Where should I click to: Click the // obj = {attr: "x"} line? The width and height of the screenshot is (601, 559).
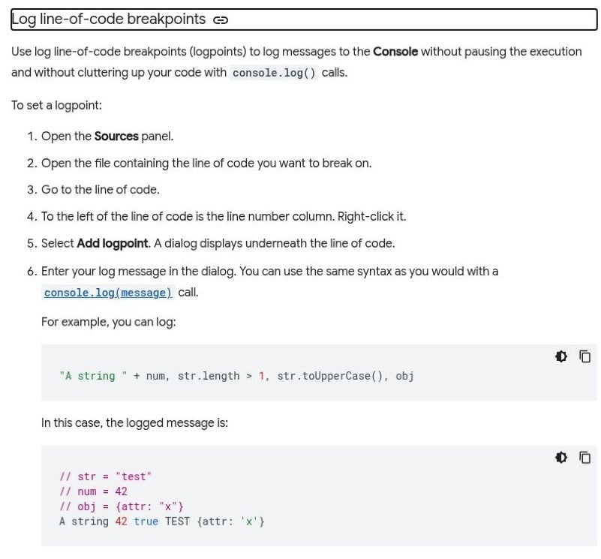click(x=122, y=506)
